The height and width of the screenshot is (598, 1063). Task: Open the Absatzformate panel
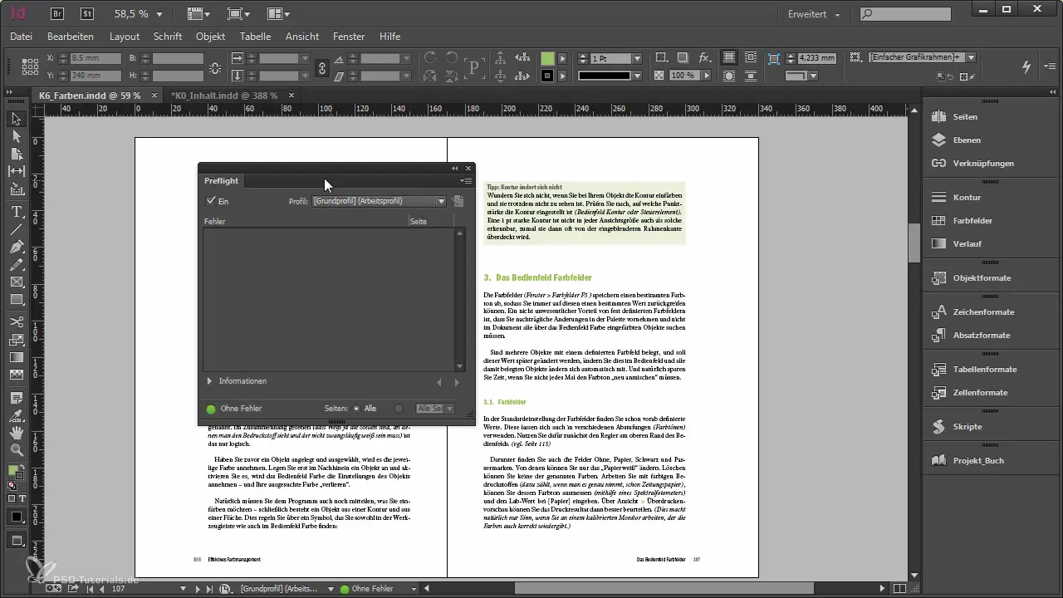(982, 336)
